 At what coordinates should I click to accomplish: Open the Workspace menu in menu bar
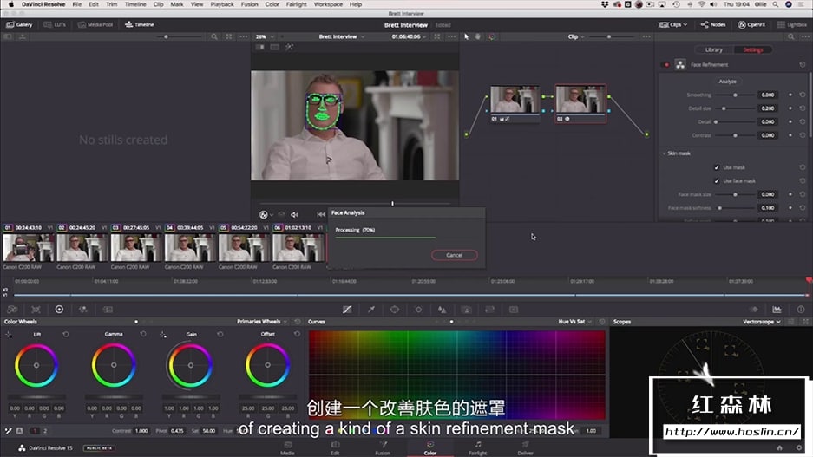(x=328, y=4)
